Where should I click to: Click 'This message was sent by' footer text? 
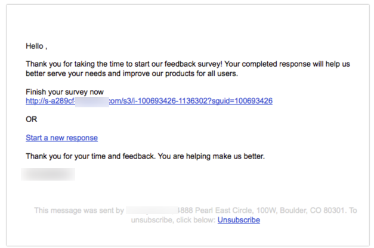[79, 210]
